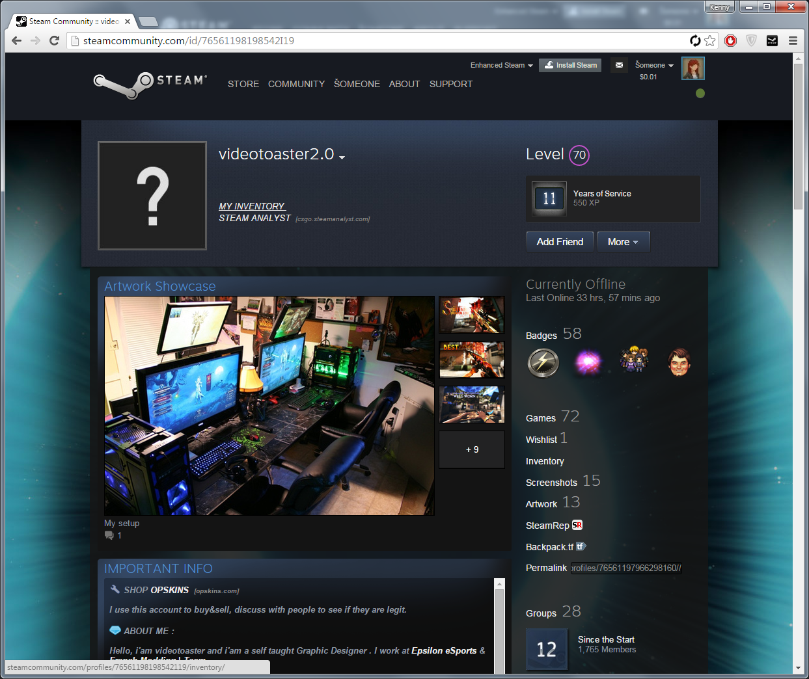The width and height of the screenshot is (809, 679).
Task: Click the user avatar in the header
Action: pyautogui.click(x=692, y=68)
